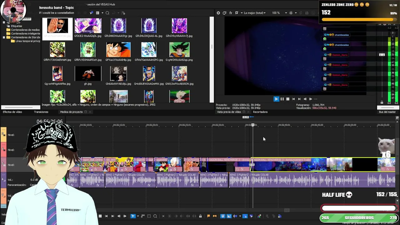This screenshot has height=225, width=400.
Task: Select thumbnail Gf2CE2-WoAAZqDL.jpg
Action: pyautogui.click(x=88, y=26)
